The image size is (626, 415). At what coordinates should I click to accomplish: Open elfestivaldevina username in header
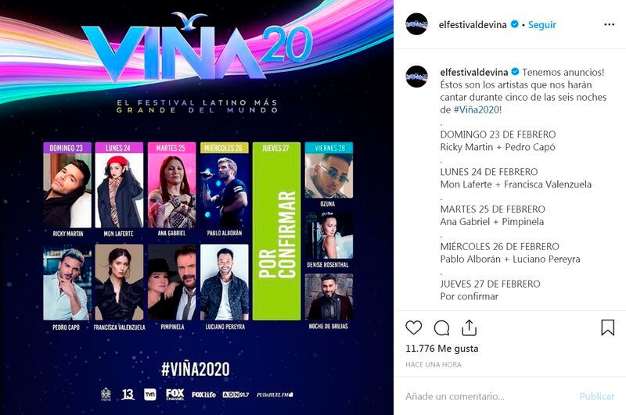click(473, 25)
